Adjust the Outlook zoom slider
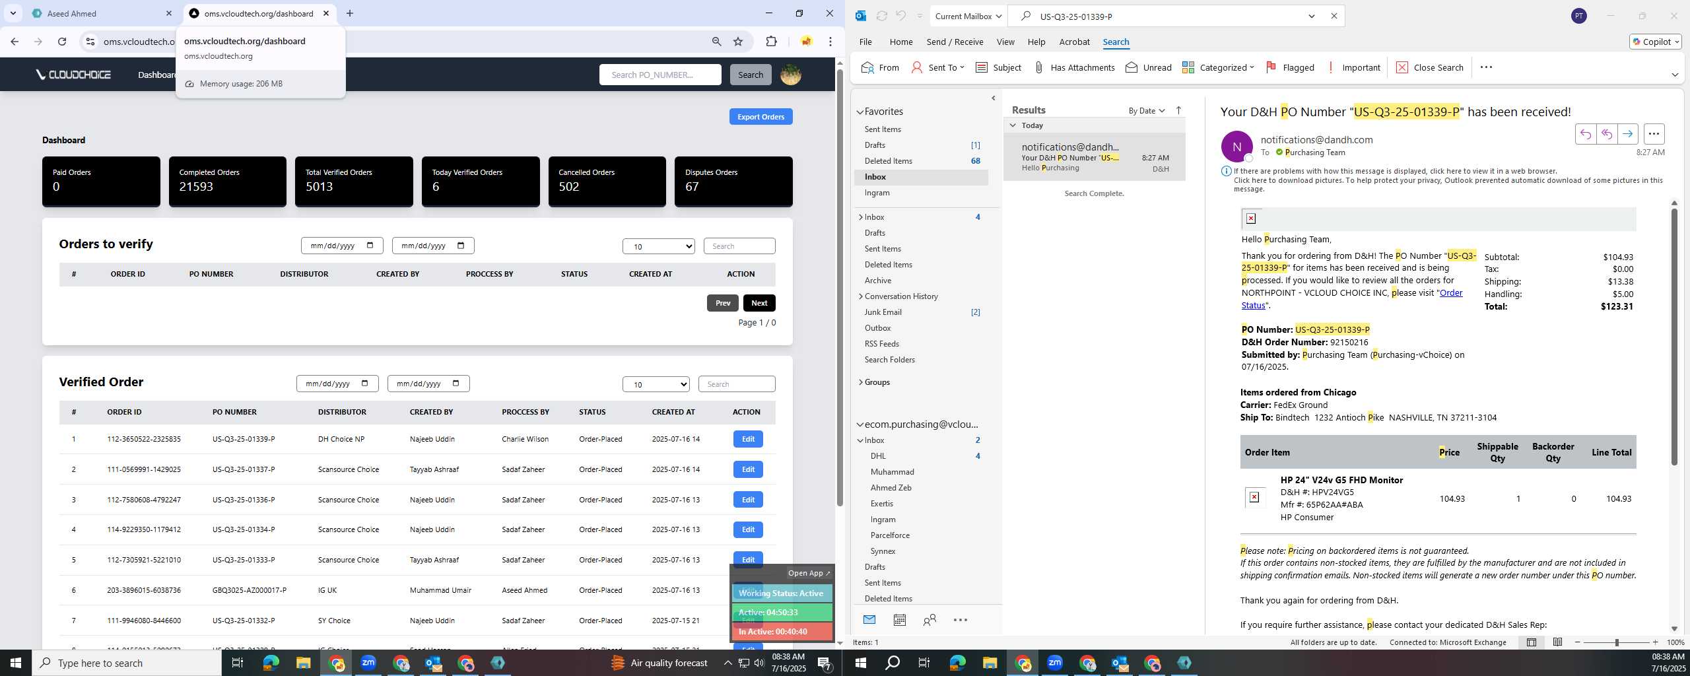The width and height of the screenshot is (1690, 676). click(x=1616, y=642)
